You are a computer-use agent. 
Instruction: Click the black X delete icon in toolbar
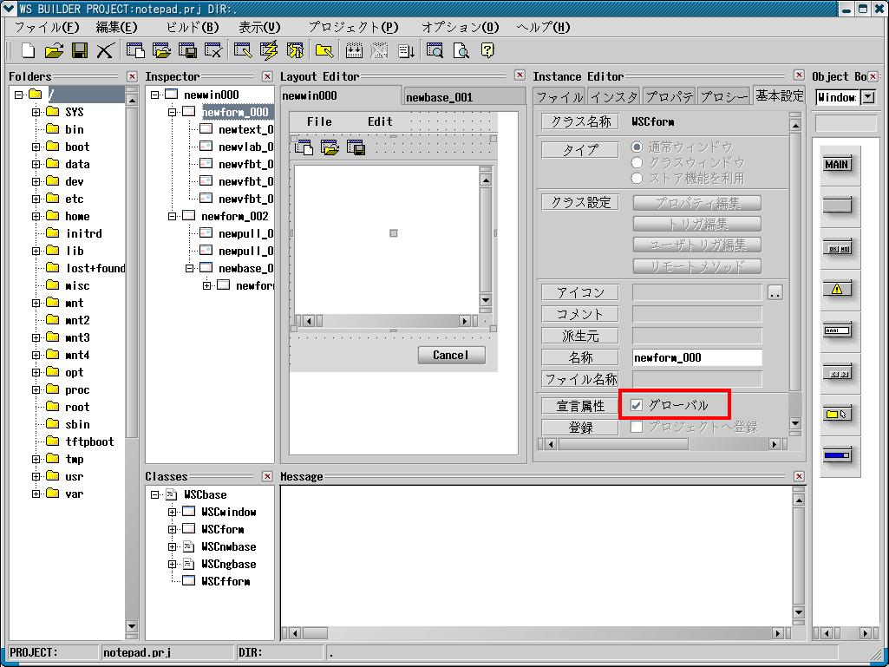click(x=105, y=51)
